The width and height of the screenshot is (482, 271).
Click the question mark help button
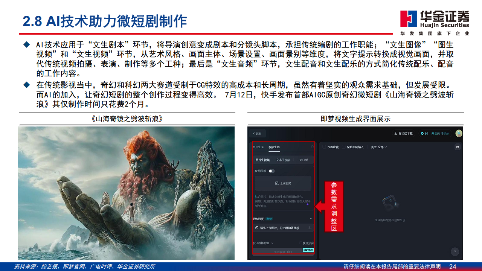coord(455,252)
